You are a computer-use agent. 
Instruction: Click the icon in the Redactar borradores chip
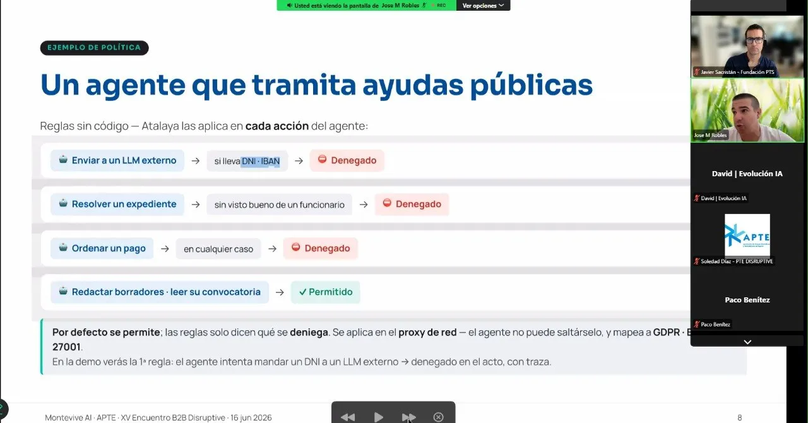coord(63,292)
